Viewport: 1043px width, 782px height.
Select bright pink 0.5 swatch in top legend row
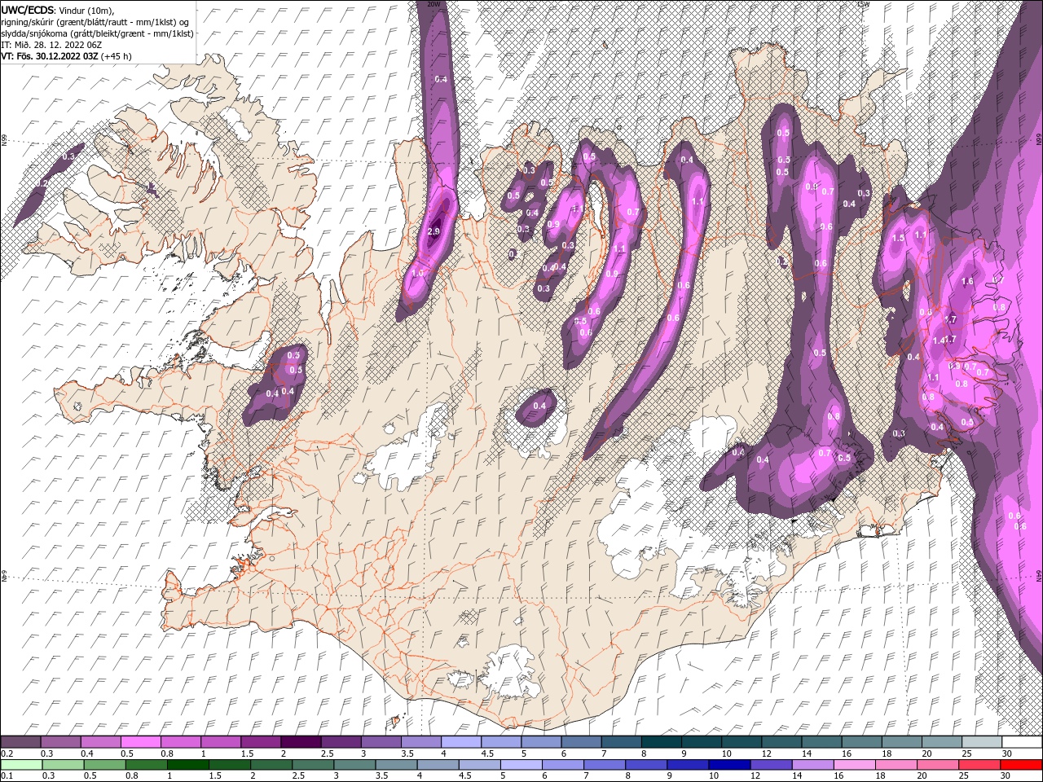coord(140,741)
